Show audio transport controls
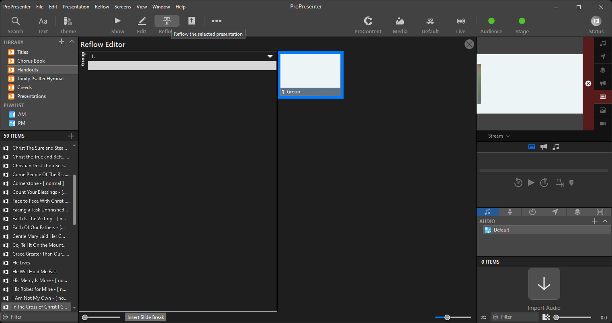This screenshot has width=612, height=323. pos(556,147)
